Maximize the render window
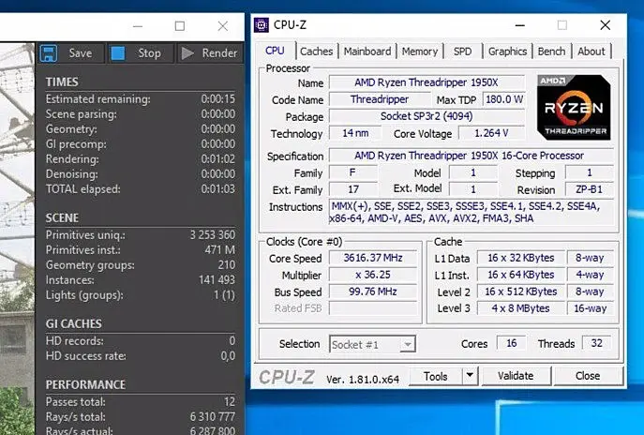 pyautogui.click(x=180, y=26)
